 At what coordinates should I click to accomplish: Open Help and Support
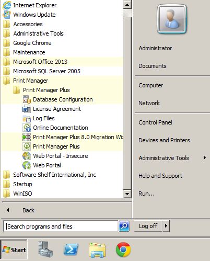pyautogui.click(x=160, y=176)
